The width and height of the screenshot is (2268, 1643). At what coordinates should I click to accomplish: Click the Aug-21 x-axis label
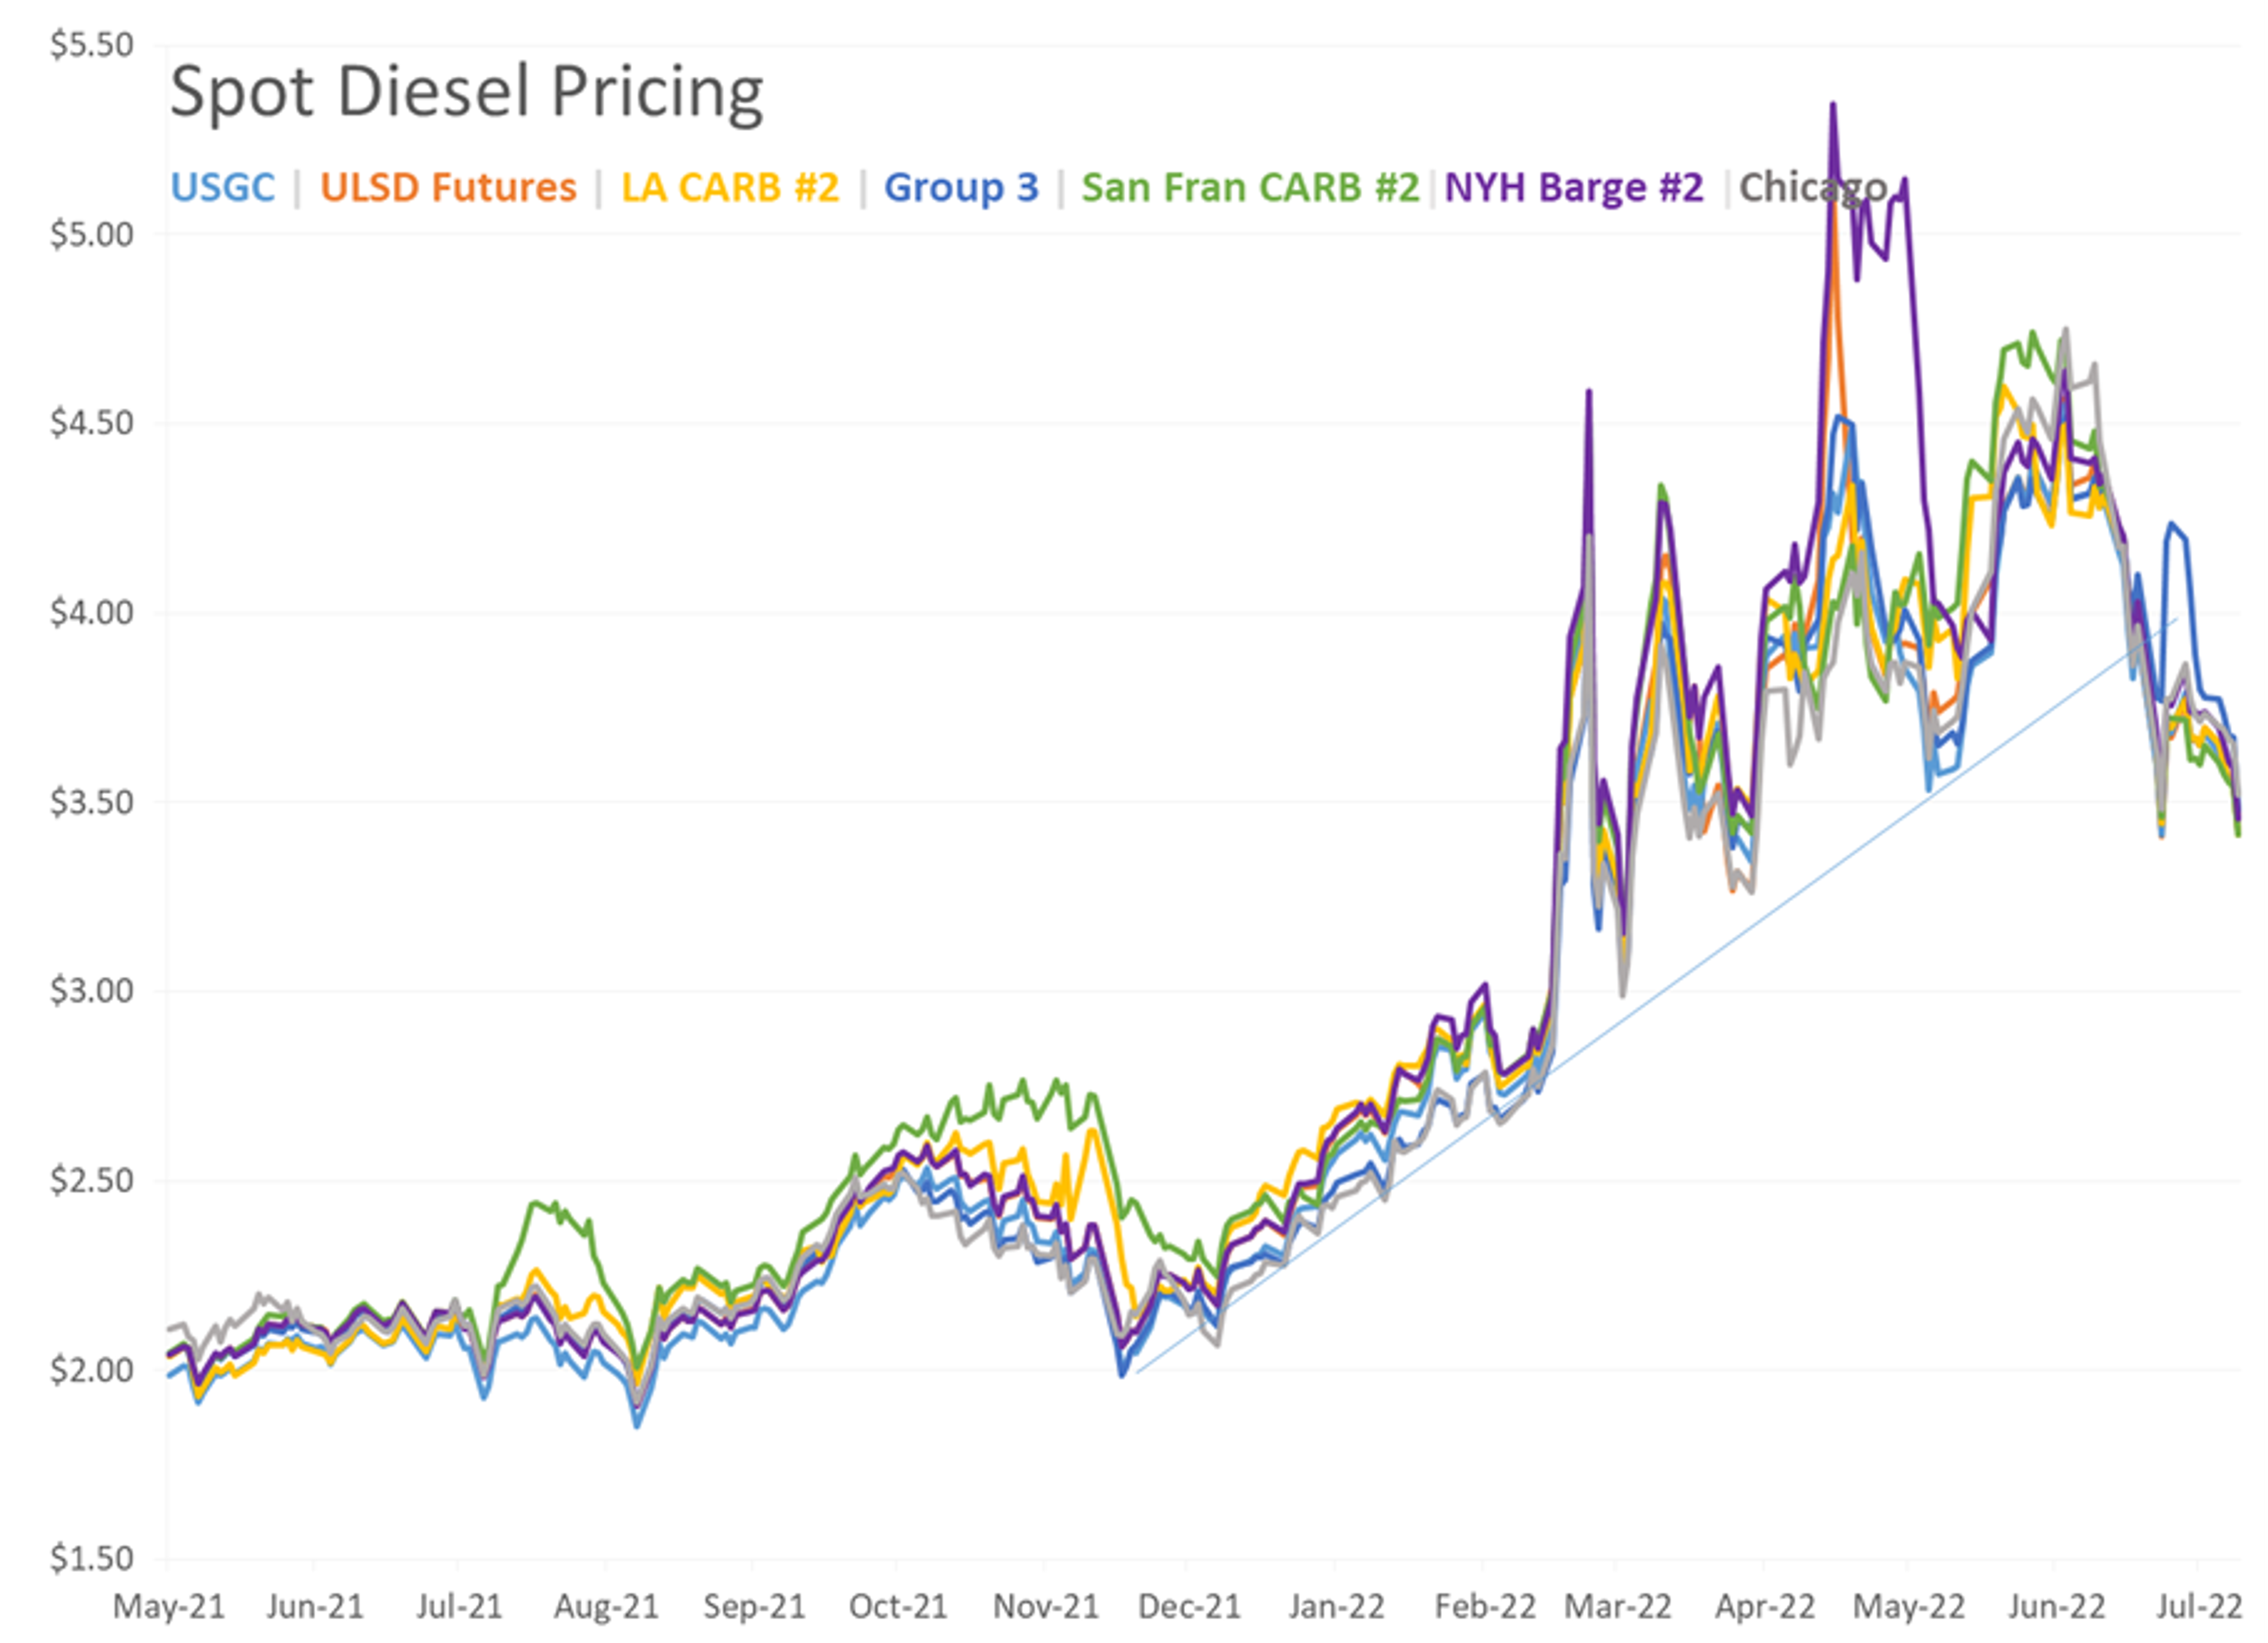pos(606,1607)
